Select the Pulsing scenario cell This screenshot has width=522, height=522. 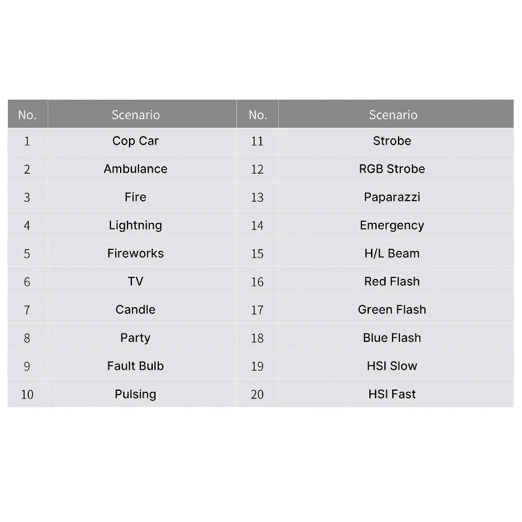coord(135,394)
